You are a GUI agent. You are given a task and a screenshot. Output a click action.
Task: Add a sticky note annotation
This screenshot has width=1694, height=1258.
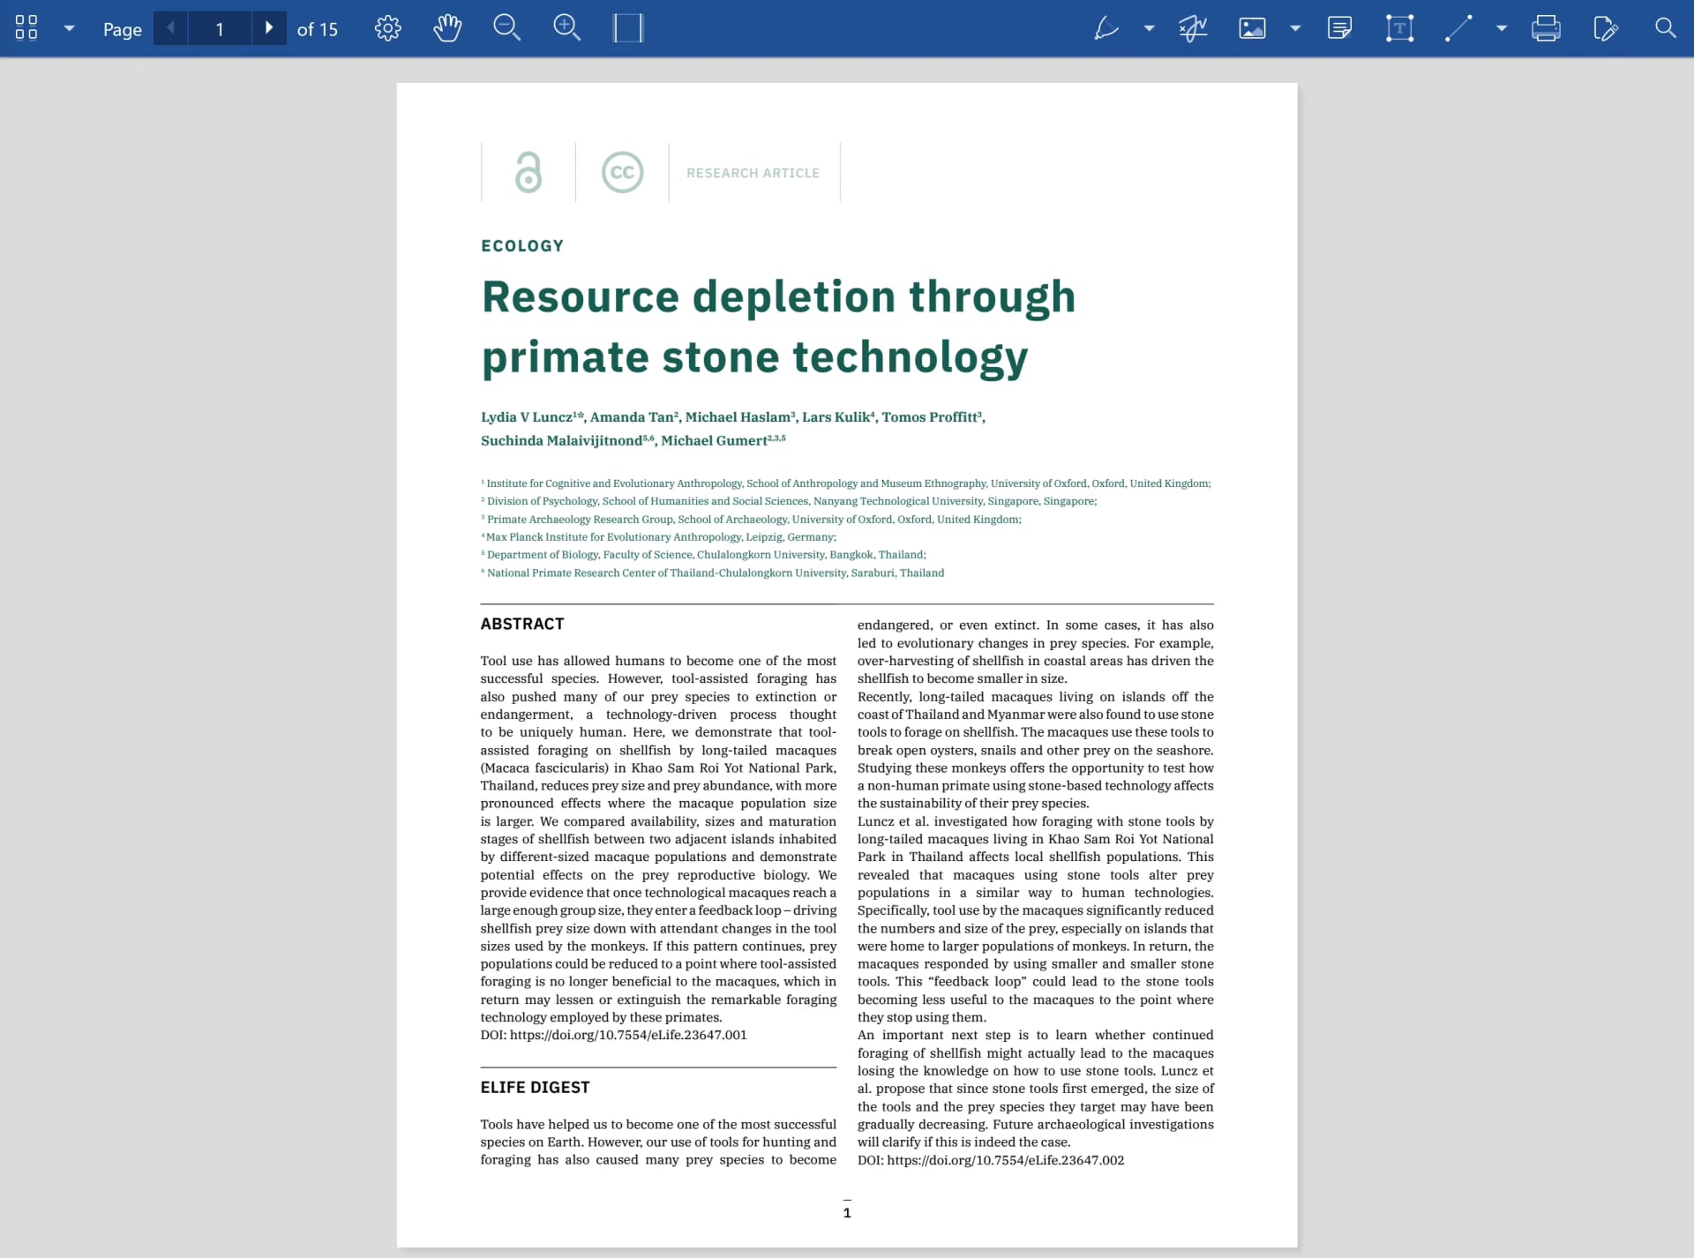(x=1339, y=28)
